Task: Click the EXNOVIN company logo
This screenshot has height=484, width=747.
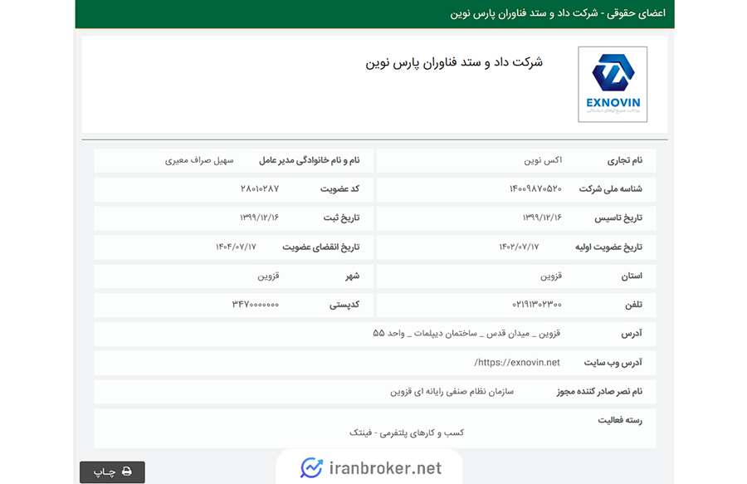Action: click(x=613, y=85)
